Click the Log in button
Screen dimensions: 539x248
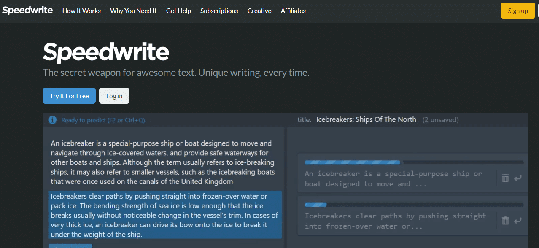(x=114, y=96)
